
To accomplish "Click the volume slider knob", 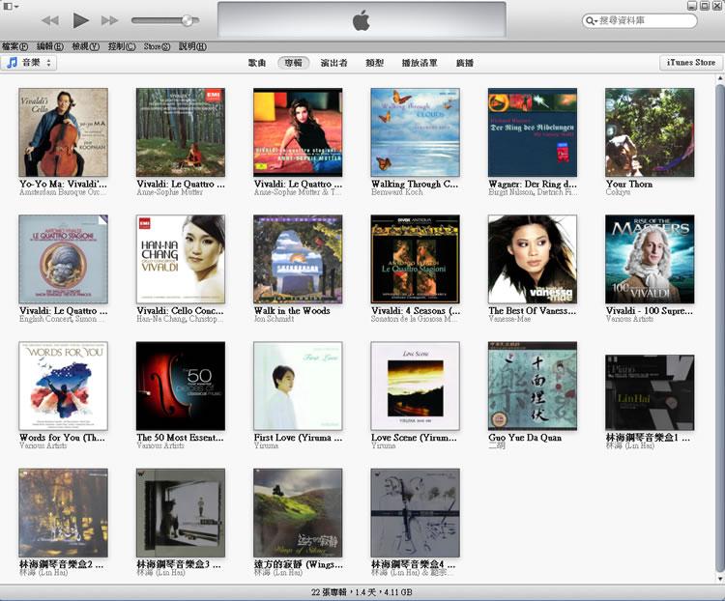I will (188, 20).
